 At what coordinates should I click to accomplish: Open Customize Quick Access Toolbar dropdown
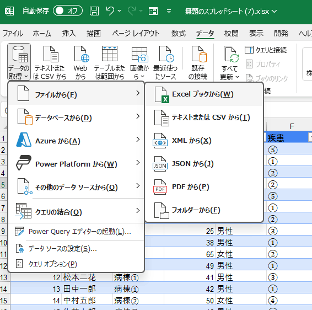169,11
